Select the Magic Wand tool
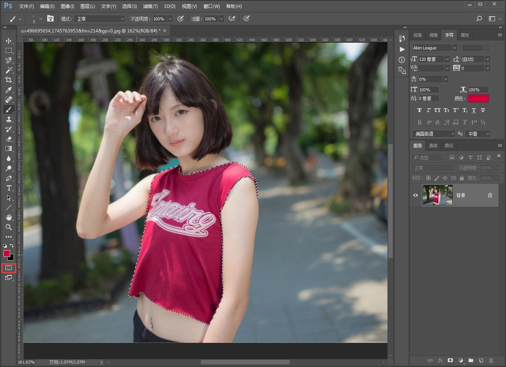Screen dimensions: 506x367 coord(9,70)
